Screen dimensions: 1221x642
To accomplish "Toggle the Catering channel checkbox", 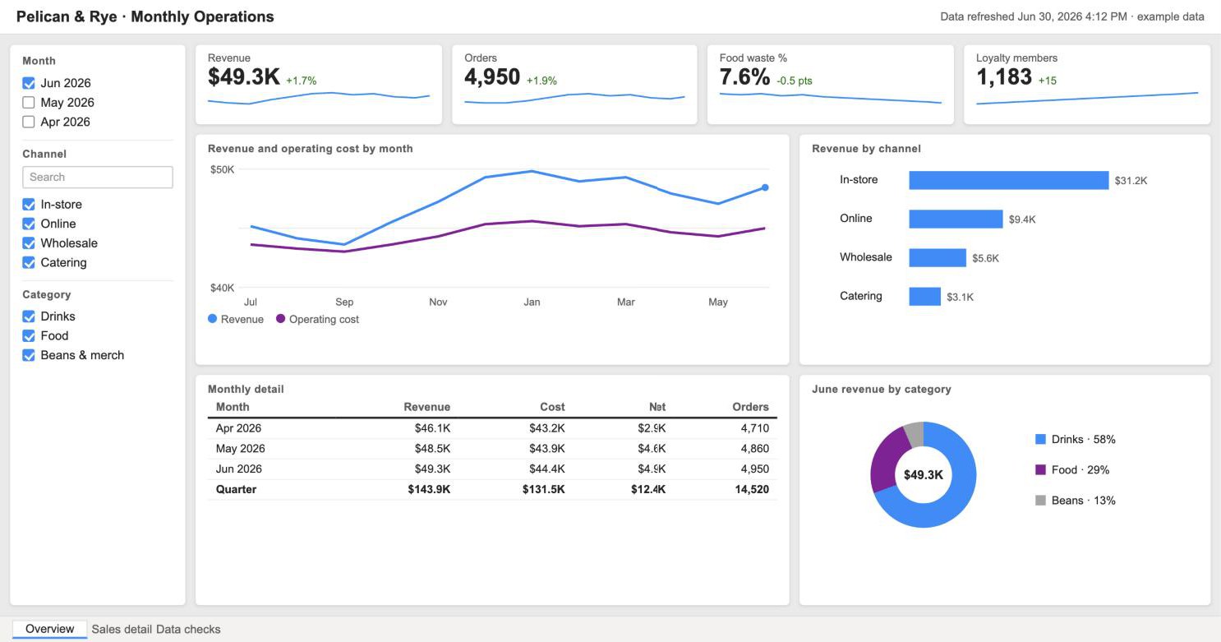I will pos(29,263).
